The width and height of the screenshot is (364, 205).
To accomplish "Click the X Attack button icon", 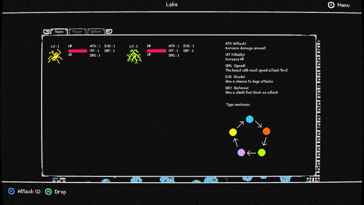I will point(11,191).
